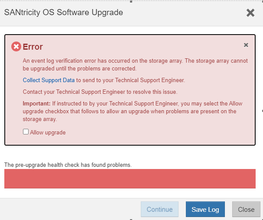
Task: Click the Allow upgrade label text
Action: [48, 132]
